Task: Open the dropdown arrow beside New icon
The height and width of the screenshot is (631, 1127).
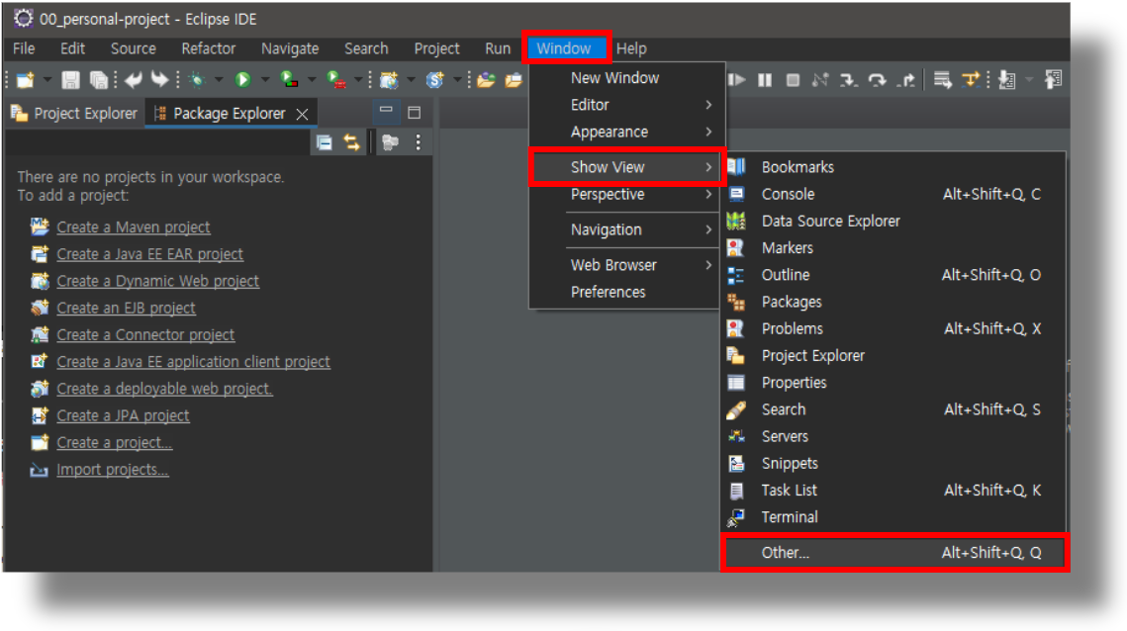Action: coord(46,80)
